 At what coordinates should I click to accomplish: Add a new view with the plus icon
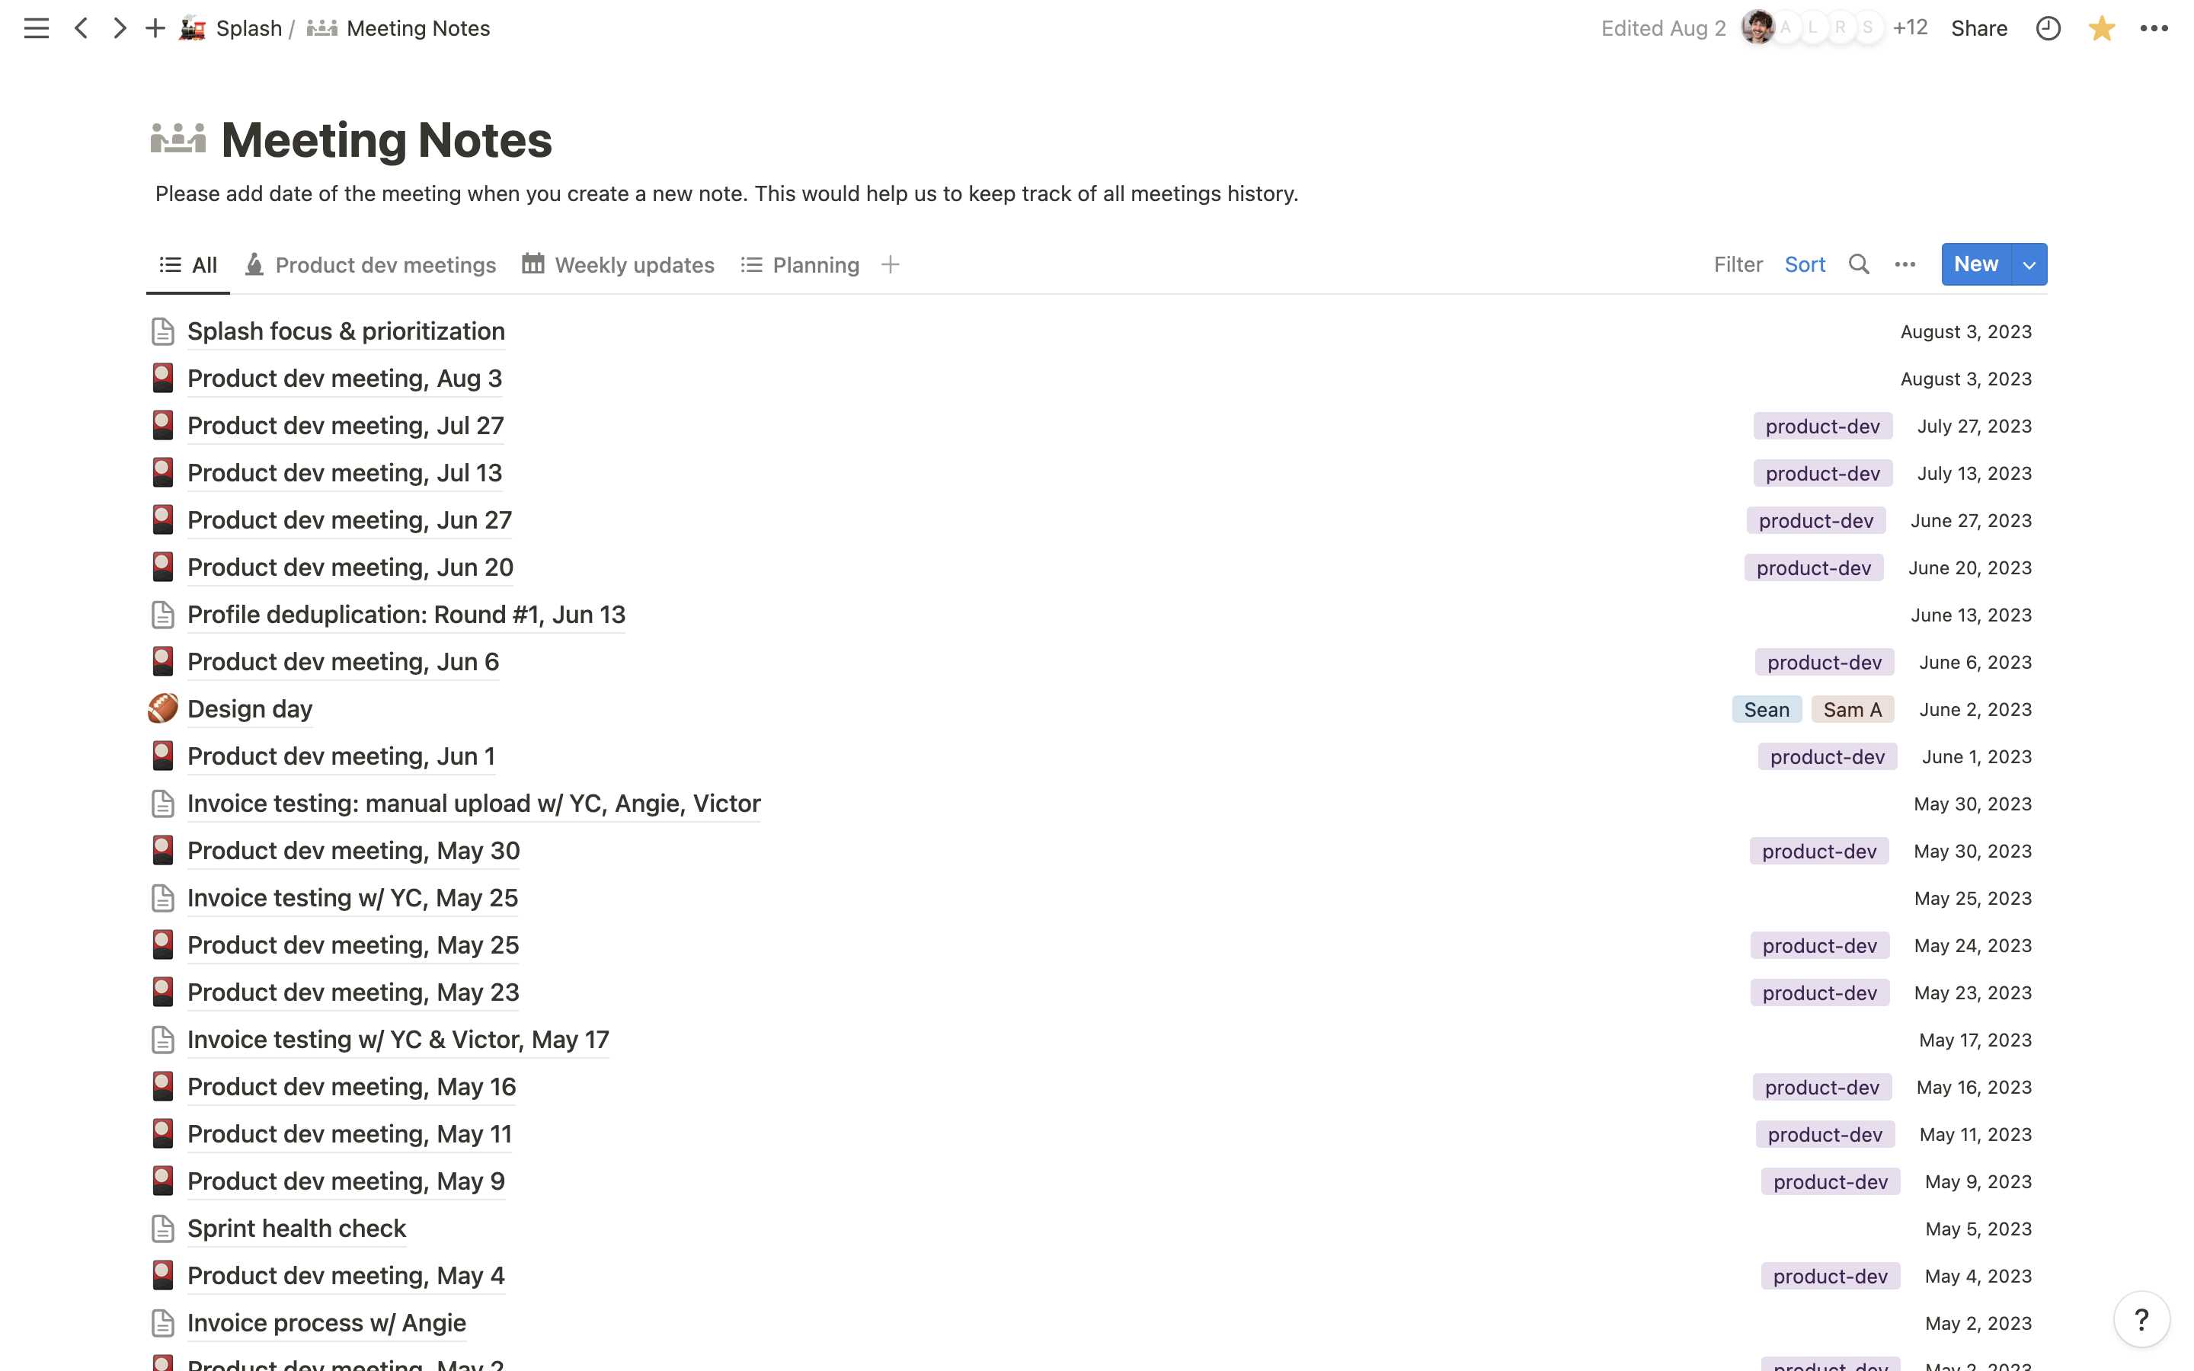coord(891,265)
